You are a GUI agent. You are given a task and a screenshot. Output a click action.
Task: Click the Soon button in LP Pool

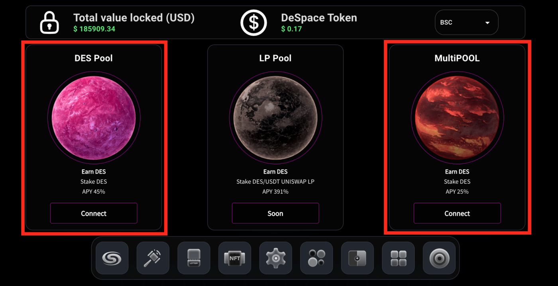[275, 213]
